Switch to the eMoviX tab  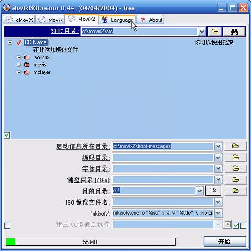[x=19, y=20]
